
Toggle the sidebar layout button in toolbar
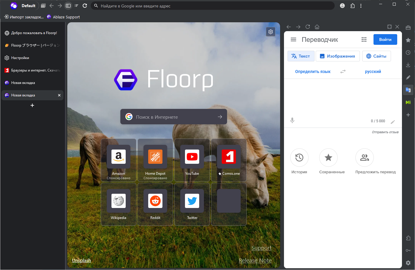(x=68, y=6)
